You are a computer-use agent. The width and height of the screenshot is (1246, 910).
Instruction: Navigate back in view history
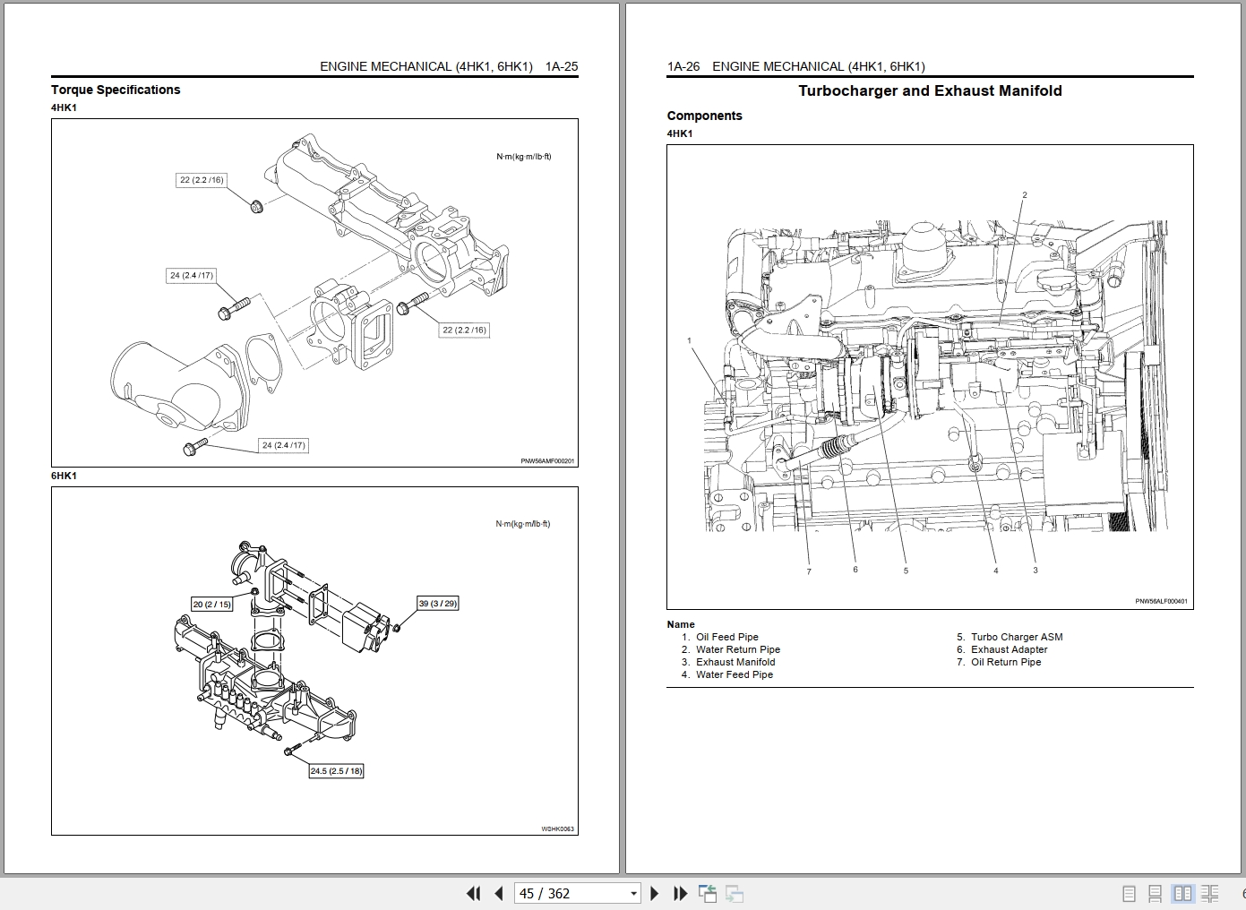point(709,894)
